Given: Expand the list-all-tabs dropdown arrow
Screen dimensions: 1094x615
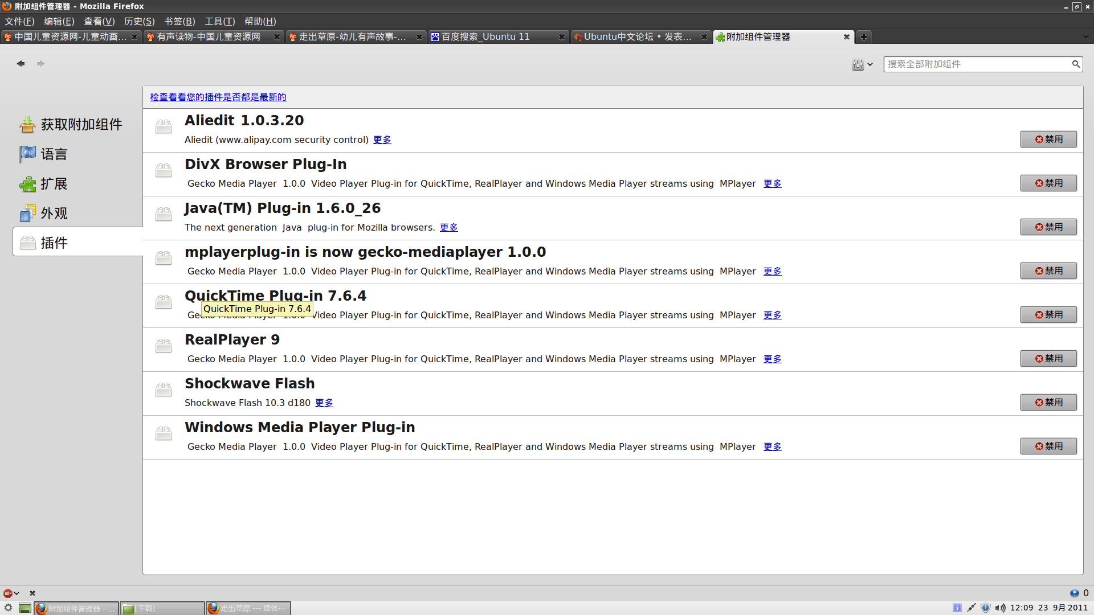Looking at the screenshot, I should 1085,36.
